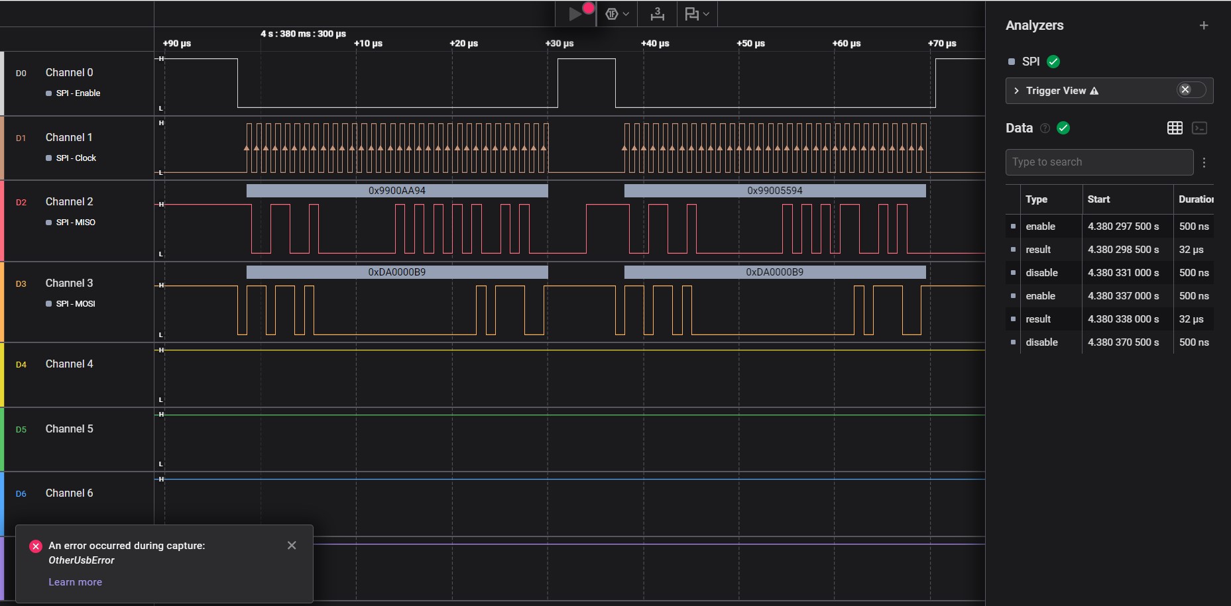Expand the Trigger View section
The height and width of the screenshot is (606, 1231).
point(1016,91)
